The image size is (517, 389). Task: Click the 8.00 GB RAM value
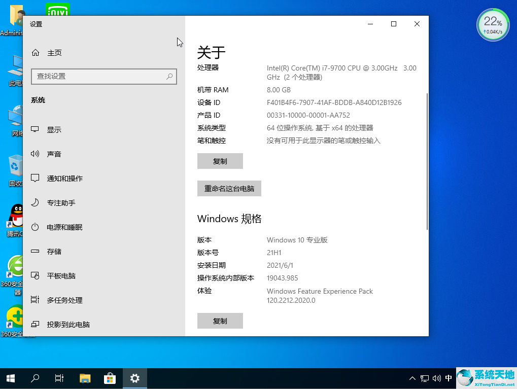pyautogui.click(x=279, y=90)
